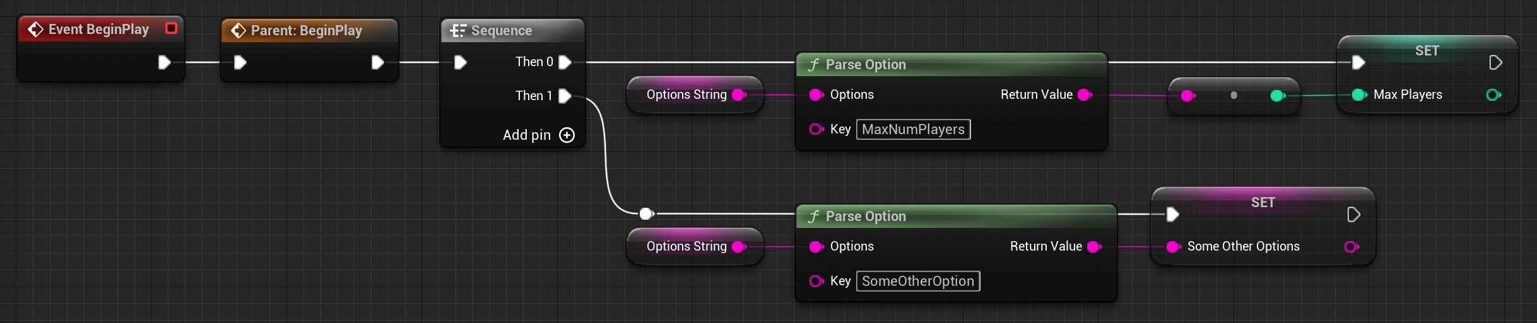Click the Key field containing SomeOtherOption

click(x=917, y=281)
